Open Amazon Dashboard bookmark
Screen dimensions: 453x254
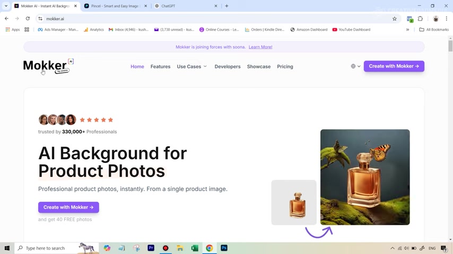(309, 30)
